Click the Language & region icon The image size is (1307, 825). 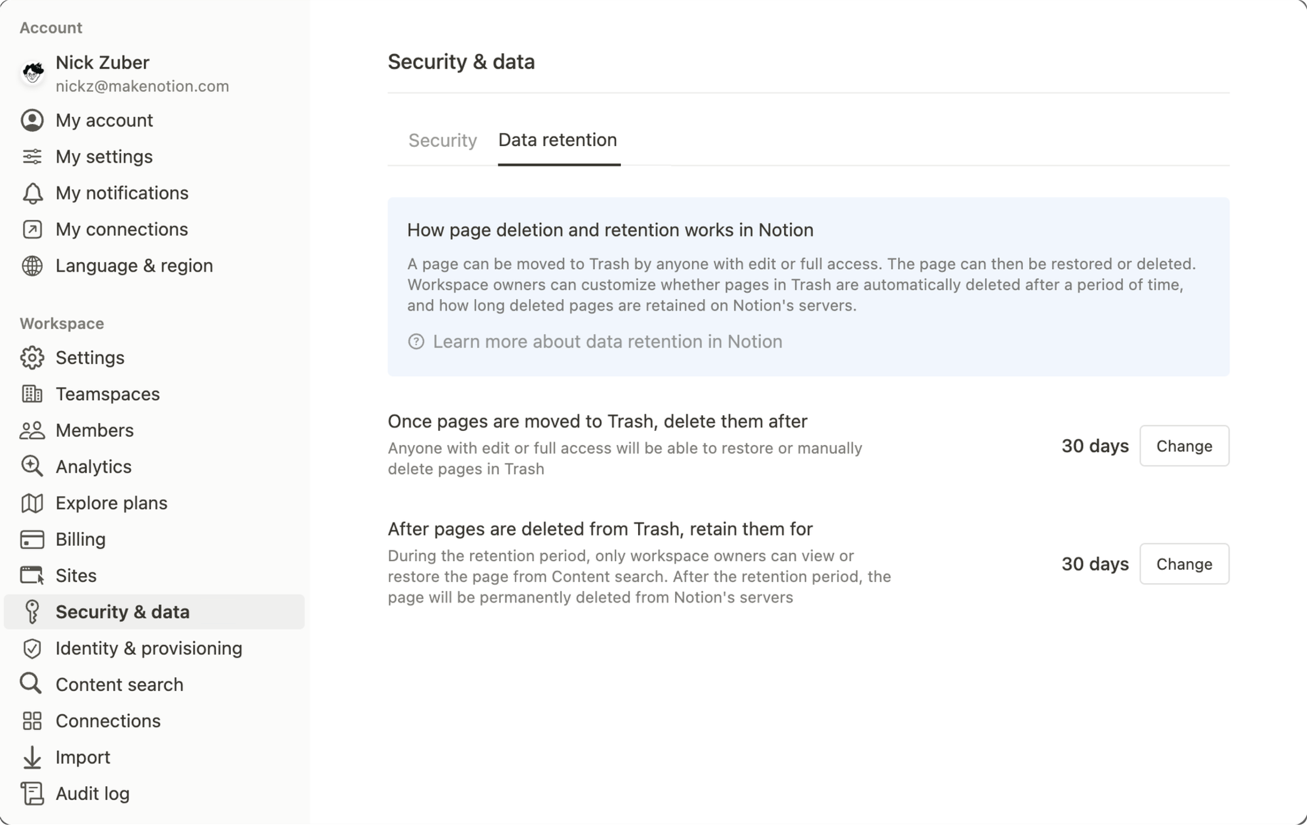click(31, 265)
